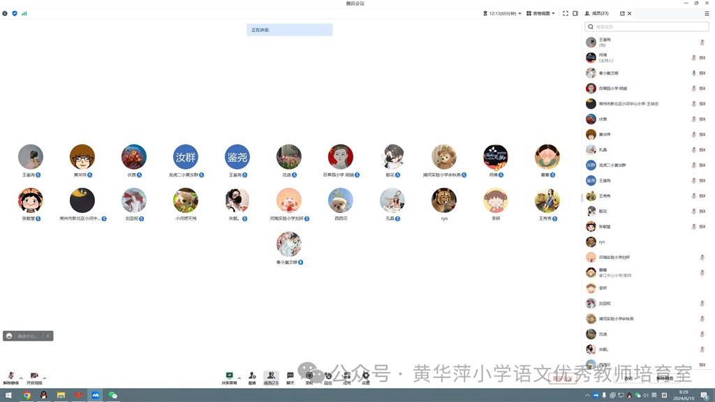This screenshot has width=715, height=402.
Task: Open the settings (设置) gear icon
Action: [366, 375]
